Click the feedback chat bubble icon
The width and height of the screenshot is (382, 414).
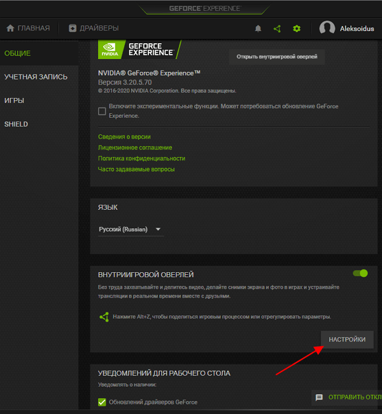click(x=319, y=397)
